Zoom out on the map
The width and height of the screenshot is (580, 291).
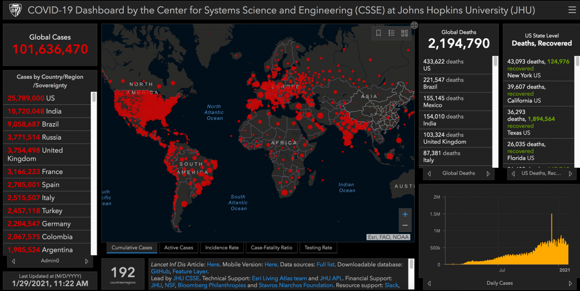coord(405,226)
